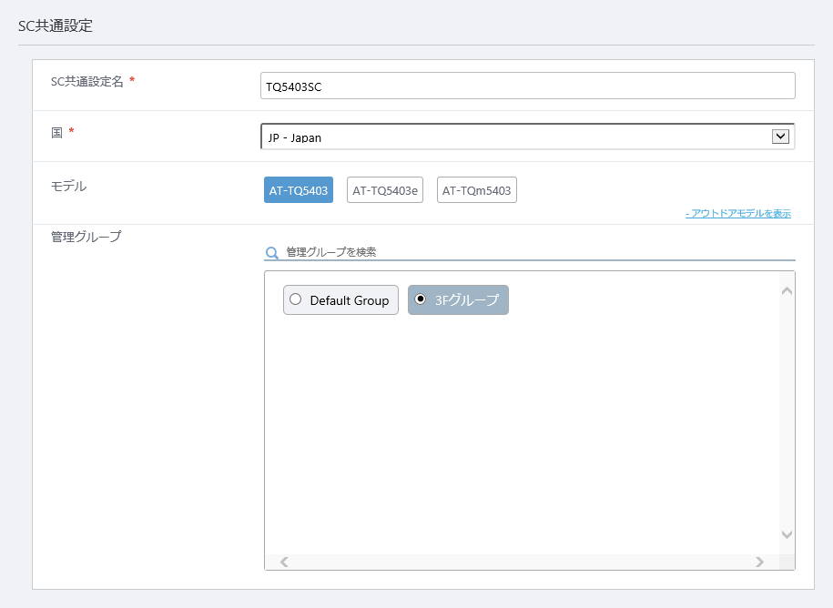The image size is (833, 608).
Task: Expand the JP - Japan combo box
Action: click(x=527, y=137)
